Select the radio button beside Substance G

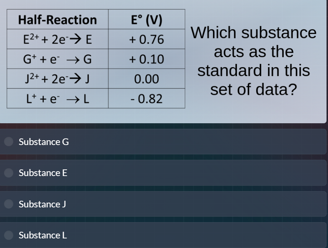(8, 142)
